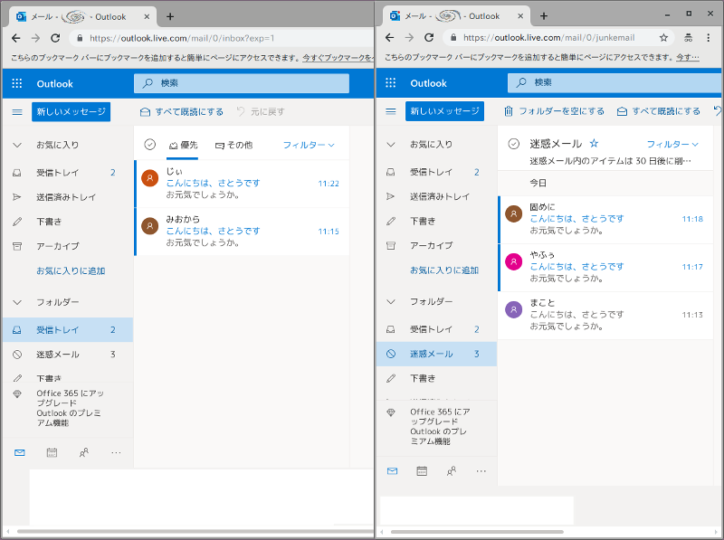Click the trash icon for フォルダーを空にする
The height and width of the screenshot is (540, 724).
[x=509, y=111]
